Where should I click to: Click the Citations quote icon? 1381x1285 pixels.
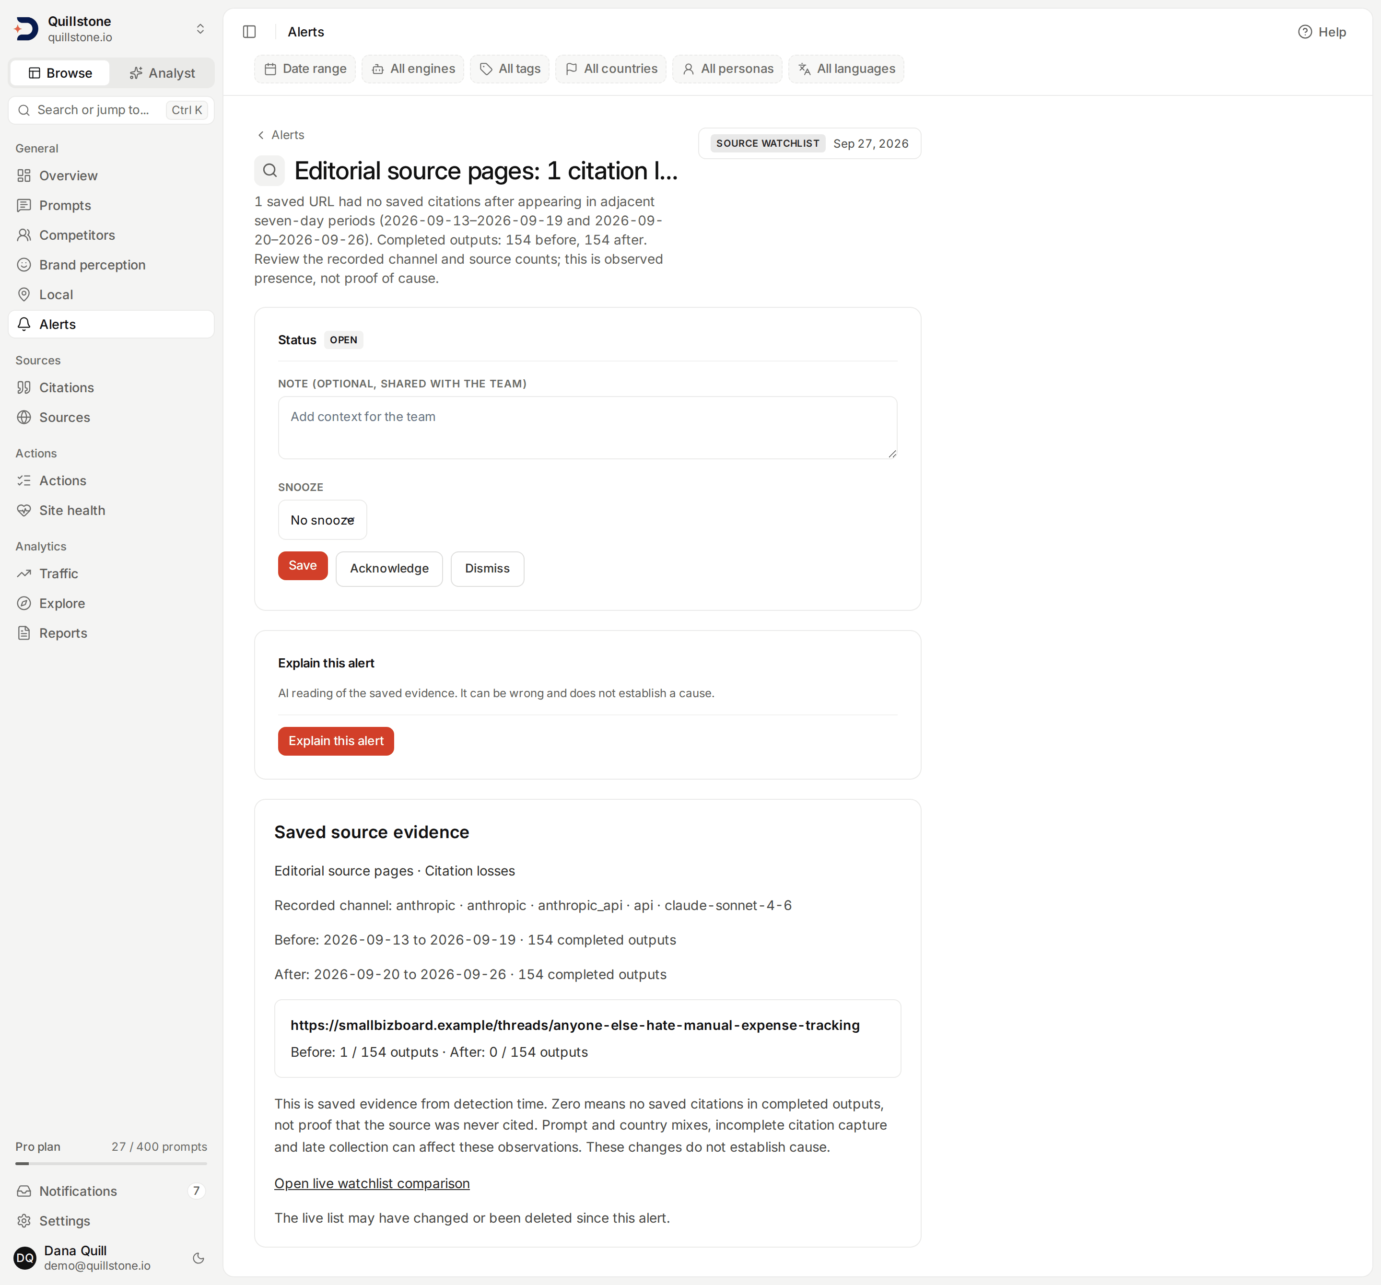(24, 387)
